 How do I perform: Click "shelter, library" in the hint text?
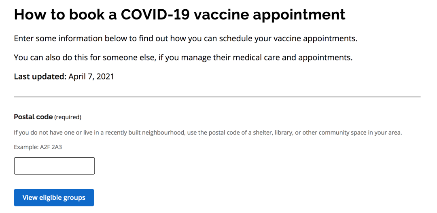point(270,133)
